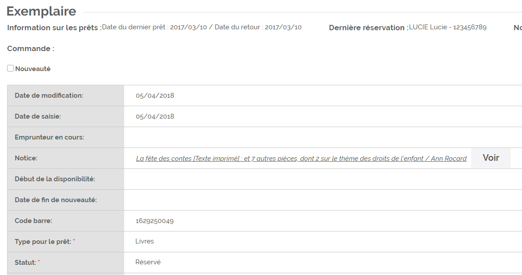The image size is (522, 275).
Task: Tick the Nouveauté checkbox
Action: click(x=10, y=68)
